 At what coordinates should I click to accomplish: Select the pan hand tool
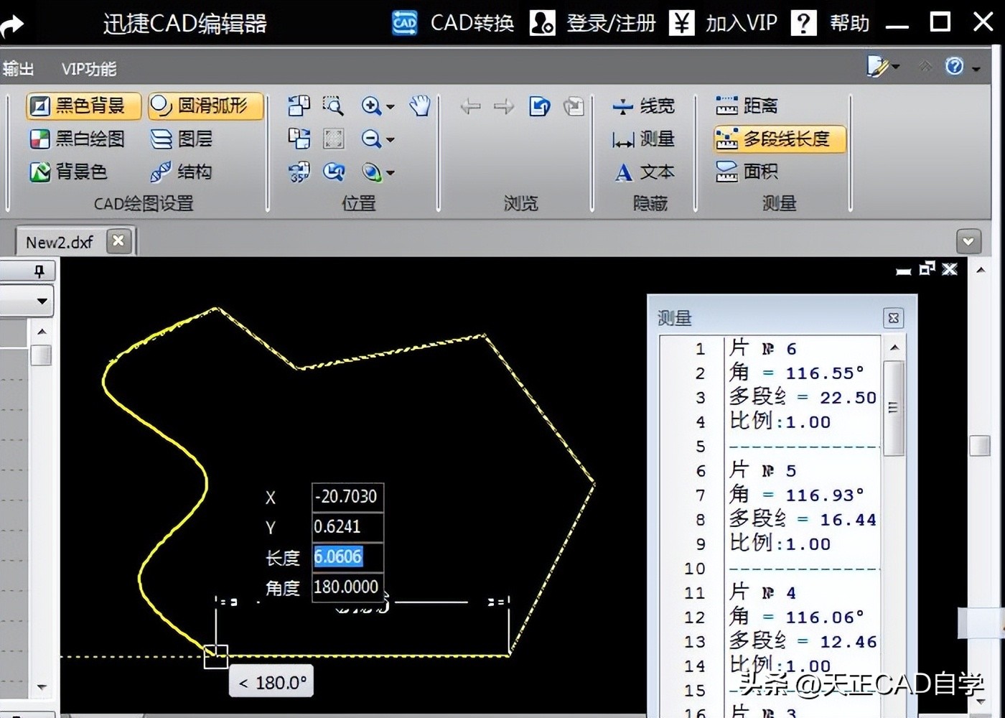(419, 106)
